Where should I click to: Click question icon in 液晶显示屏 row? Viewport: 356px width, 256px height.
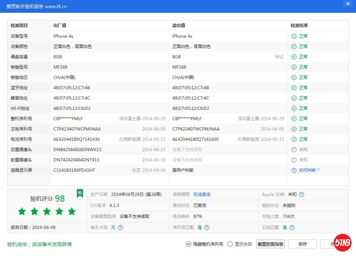tap(294, 170)
